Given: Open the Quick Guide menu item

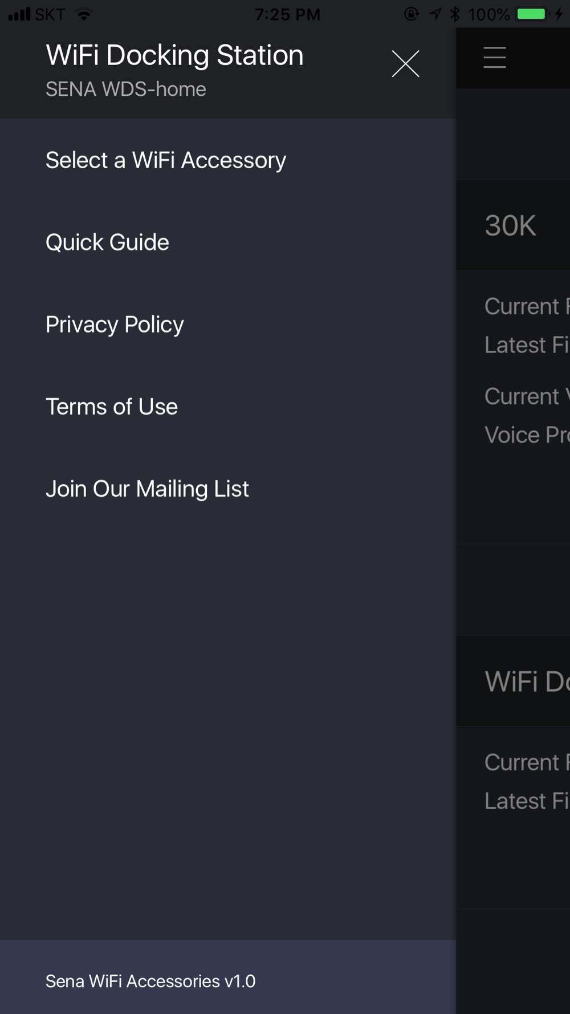Looking at the screenshot, I should pyautogui.click(x=228, y=242).
